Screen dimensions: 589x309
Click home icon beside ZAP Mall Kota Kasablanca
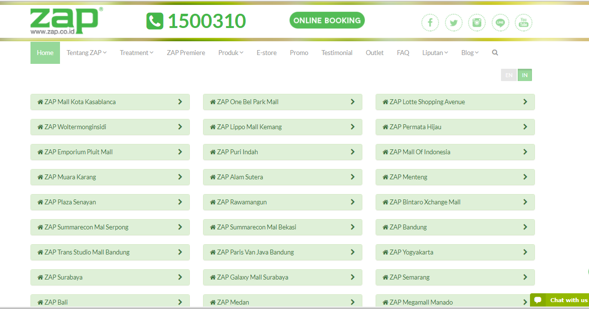coord(40,102)
